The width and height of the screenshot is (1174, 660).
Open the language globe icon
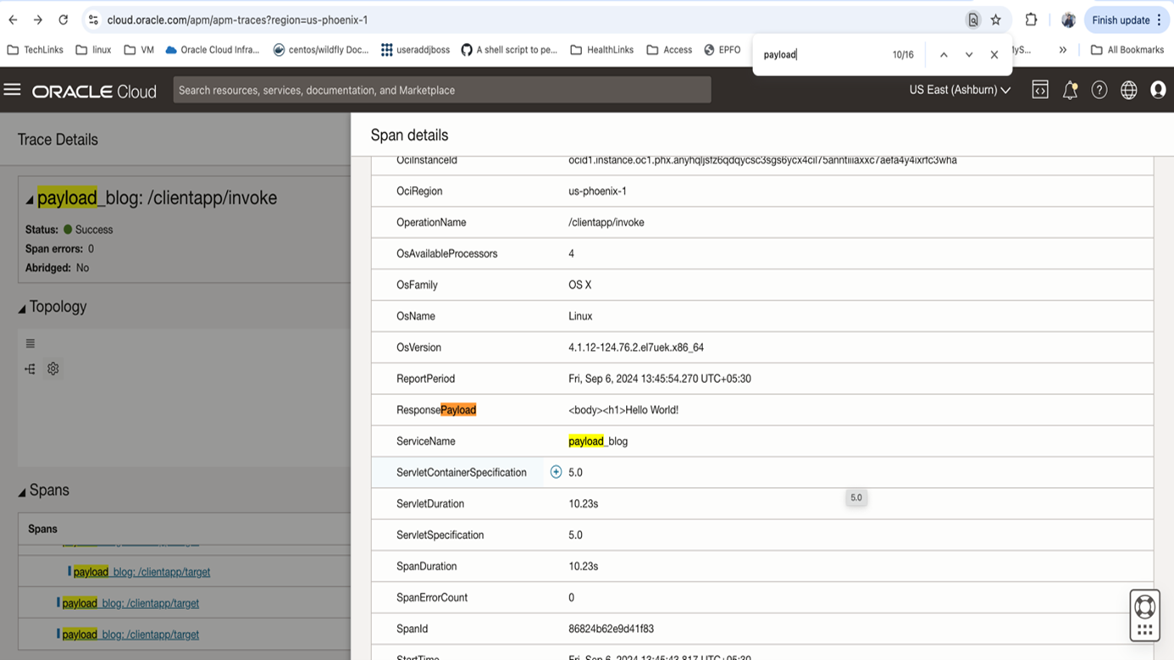coord(1129,90)
